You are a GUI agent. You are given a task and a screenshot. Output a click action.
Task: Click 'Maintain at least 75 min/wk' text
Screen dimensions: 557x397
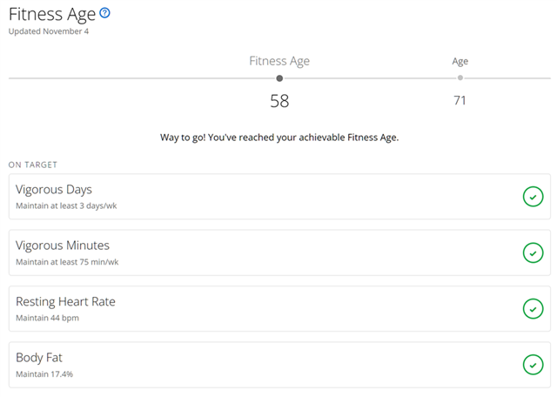pyautogui.click(x=67, y=262)
